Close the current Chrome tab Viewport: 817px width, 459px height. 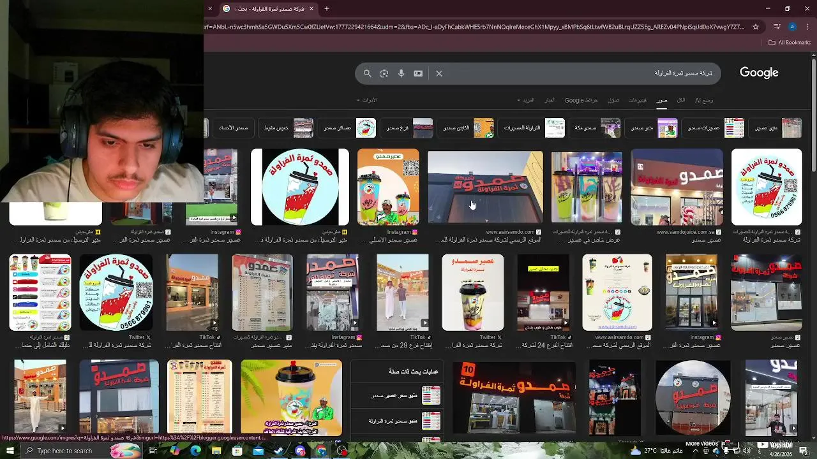(x=311, y=9)
